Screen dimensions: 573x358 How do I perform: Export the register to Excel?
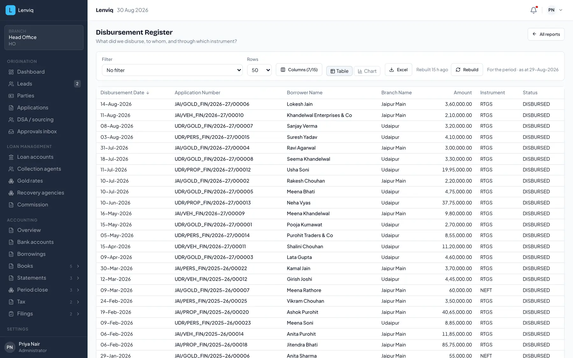coord(398,70)
